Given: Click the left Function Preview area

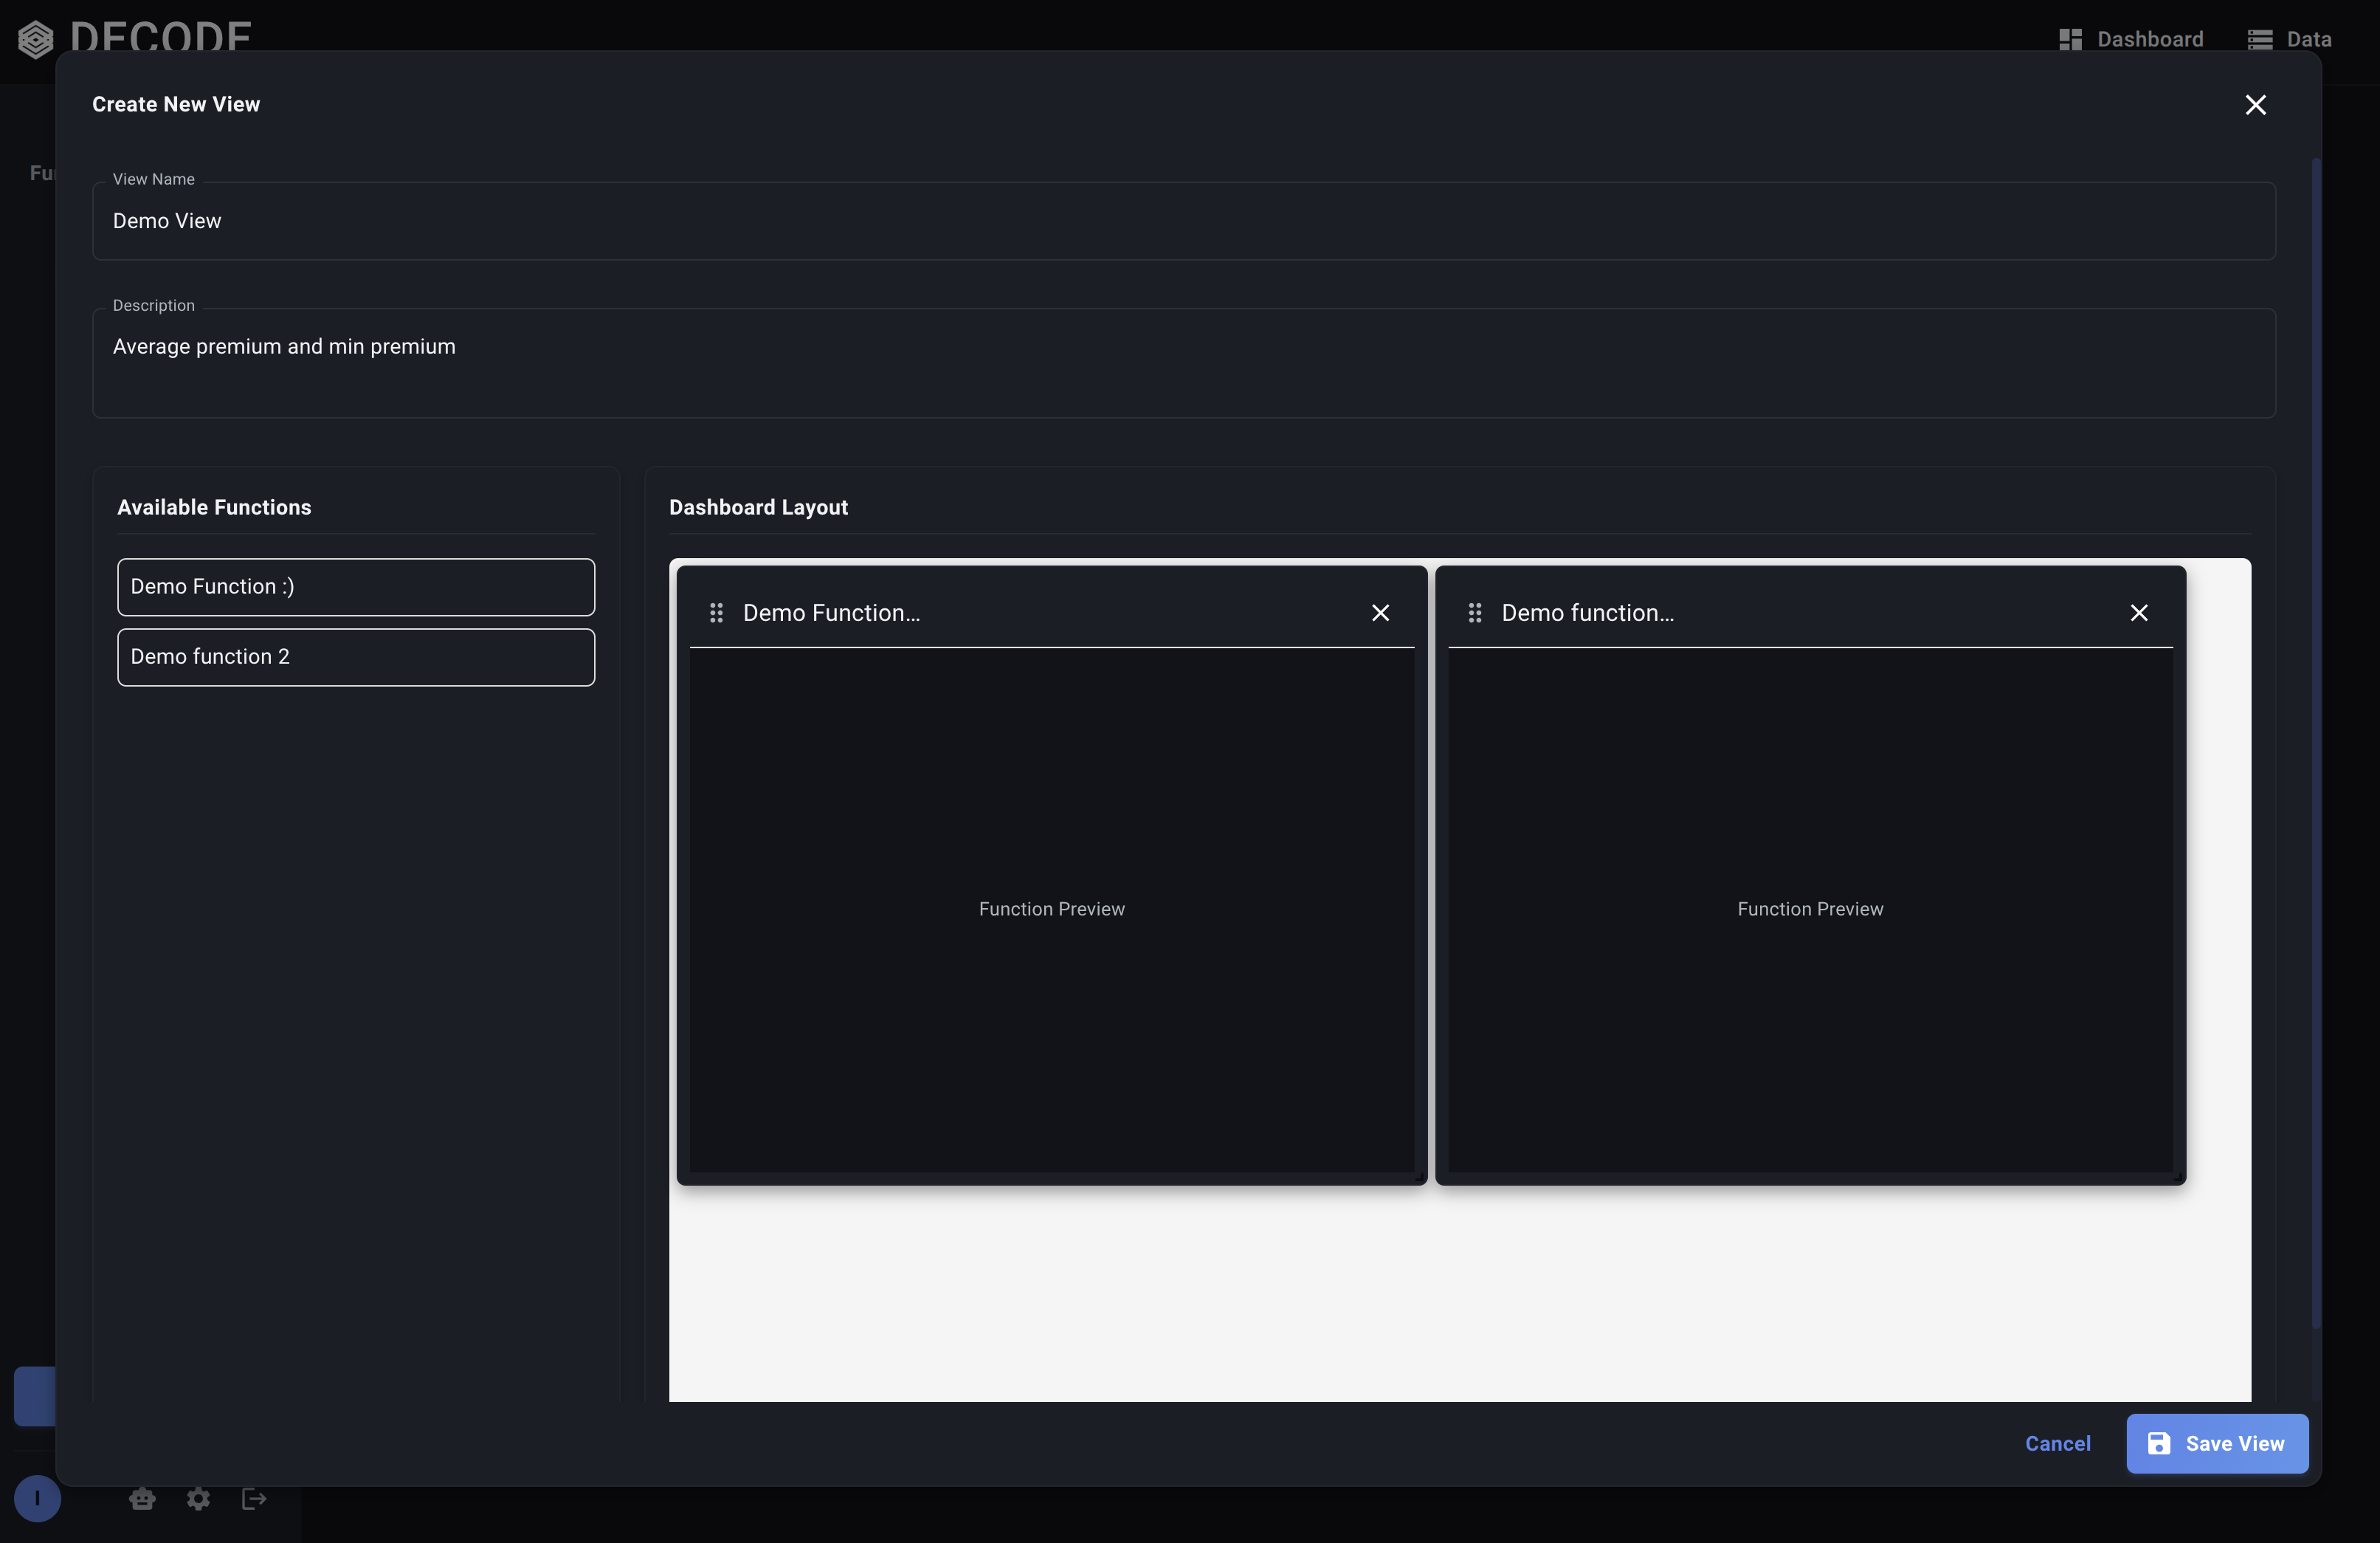Looking at the screenshot, I should pyautogui.click(x=1051, y=910).
